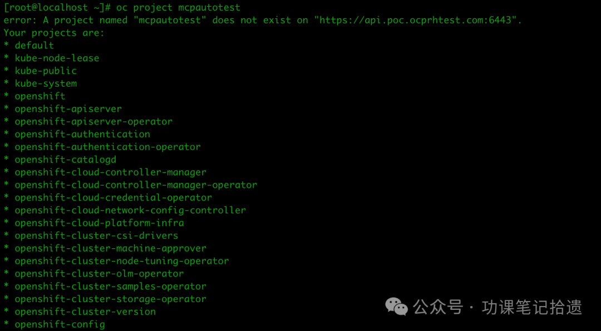
Task: Click the kube-system project entry
Action: point(46,84)
